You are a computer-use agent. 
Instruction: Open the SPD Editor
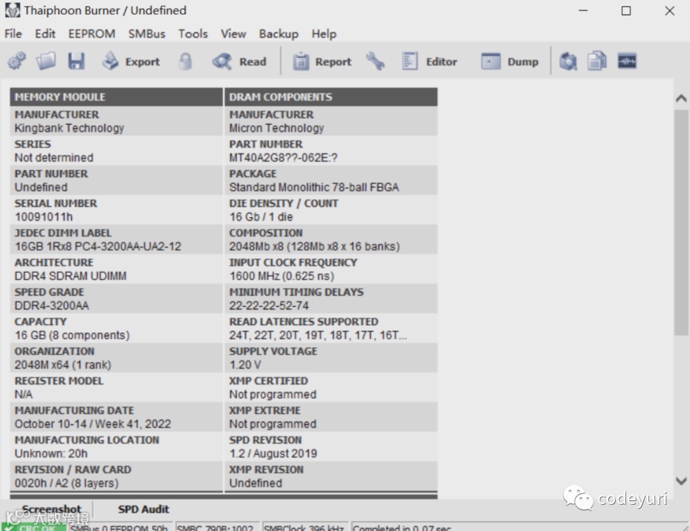[429, 61]
